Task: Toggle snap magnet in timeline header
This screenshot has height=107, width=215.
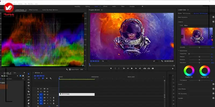Action: 39,78
